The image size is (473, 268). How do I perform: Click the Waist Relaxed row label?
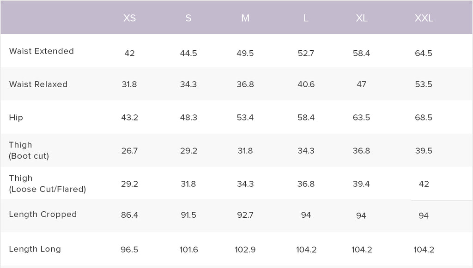(38, 84)
